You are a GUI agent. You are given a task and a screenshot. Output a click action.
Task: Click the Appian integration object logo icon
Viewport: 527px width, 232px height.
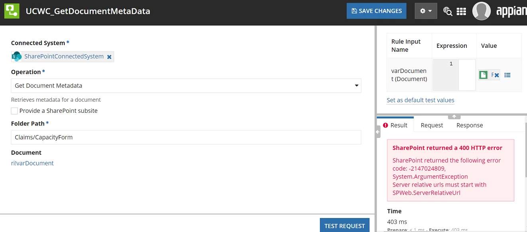pos(12,11)
